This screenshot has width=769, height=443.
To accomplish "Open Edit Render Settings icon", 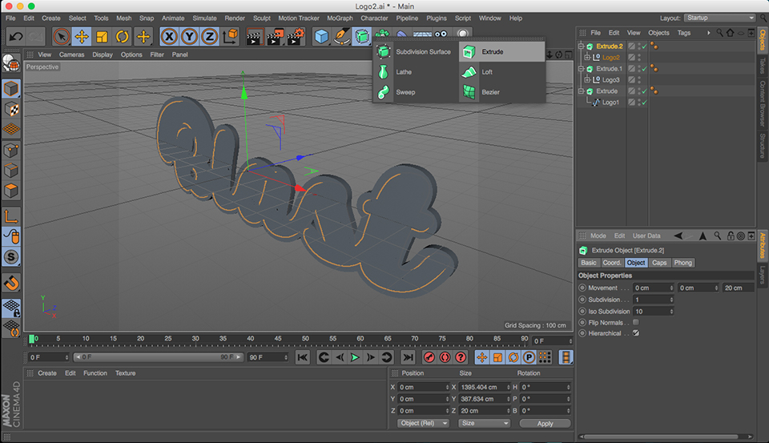I will [296, 36].
